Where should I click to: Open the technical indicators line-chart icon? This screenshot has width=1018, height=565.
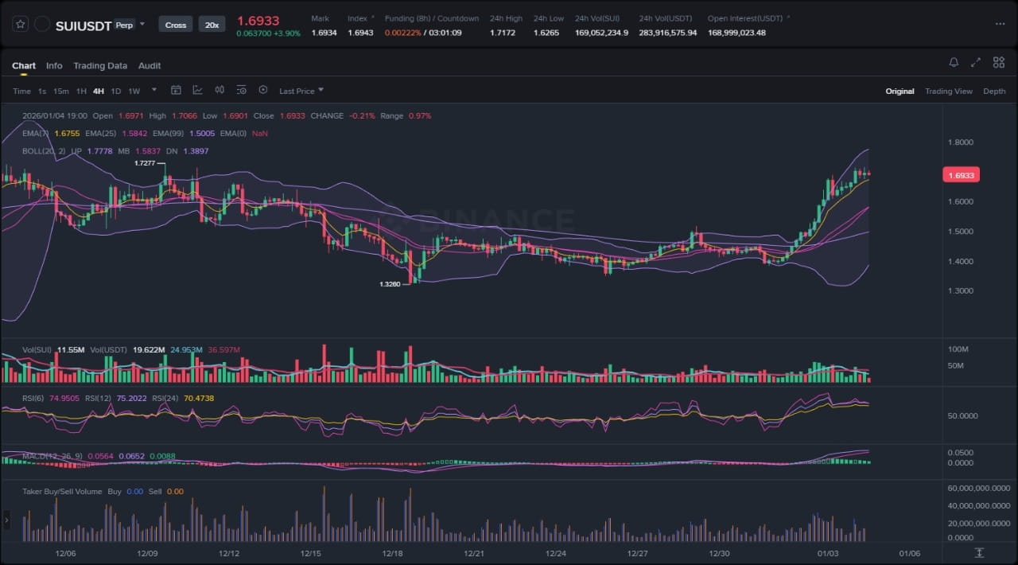pos(197,91)
